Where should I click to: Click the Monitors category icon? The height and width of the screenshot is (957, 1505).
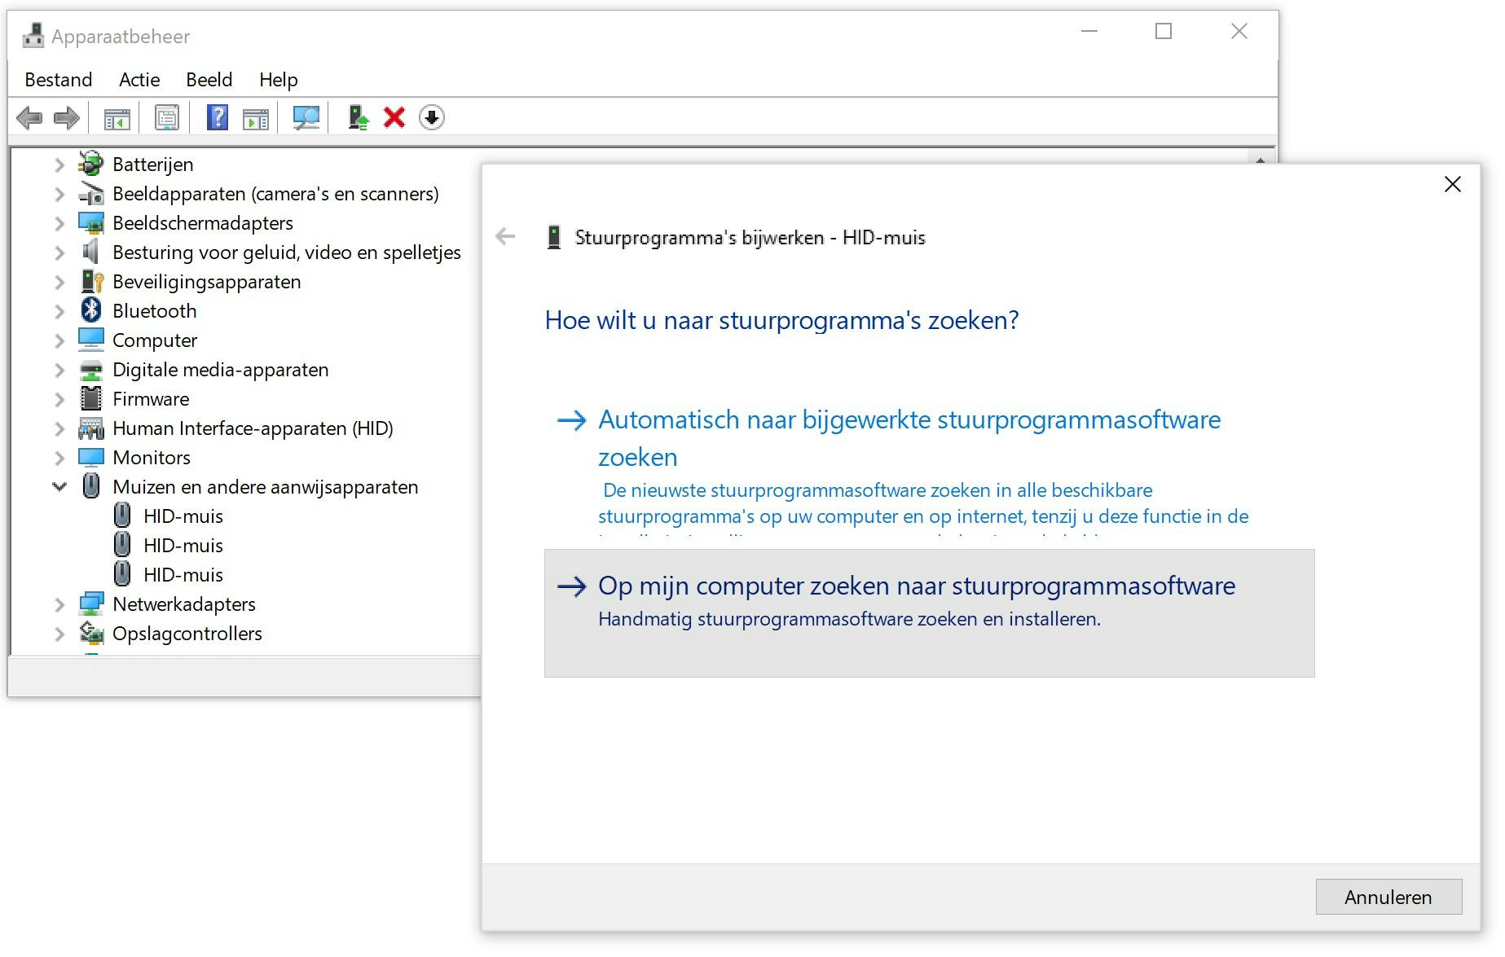coord(91,457)
